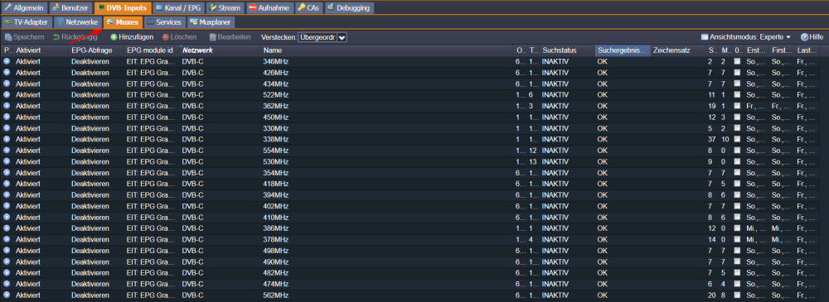Click the play icon for 346MHz row
The image size is (829, 302).
7,61
